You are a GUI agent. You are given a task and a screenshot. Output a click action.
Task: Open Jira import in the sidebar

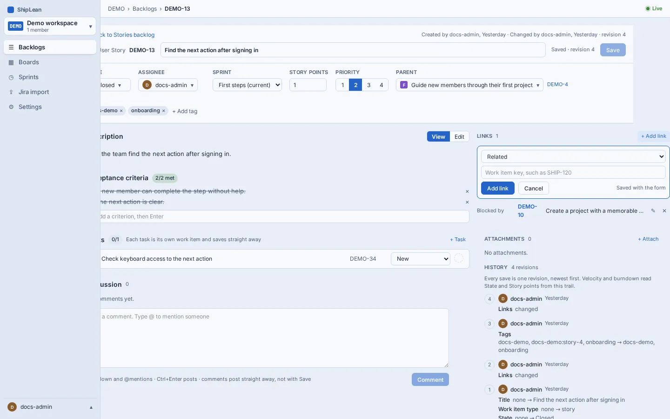point(50,92)
